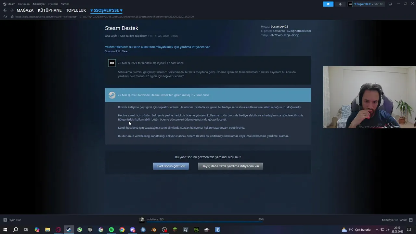Click the Oyun Ekle plus icon
The width and height of the screenshot is (416, 234).
click(x=5, y=220)
